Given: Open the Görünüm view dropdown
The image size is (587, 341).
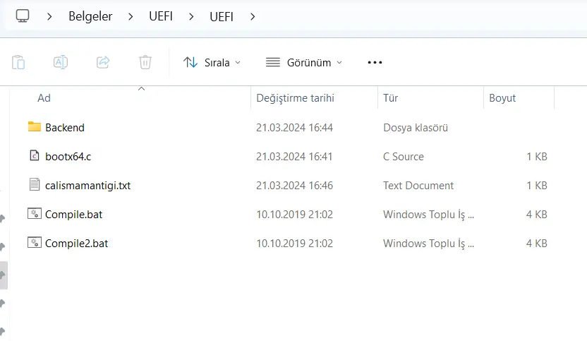Looking at the screenshot, I should [x=304, y=63].
